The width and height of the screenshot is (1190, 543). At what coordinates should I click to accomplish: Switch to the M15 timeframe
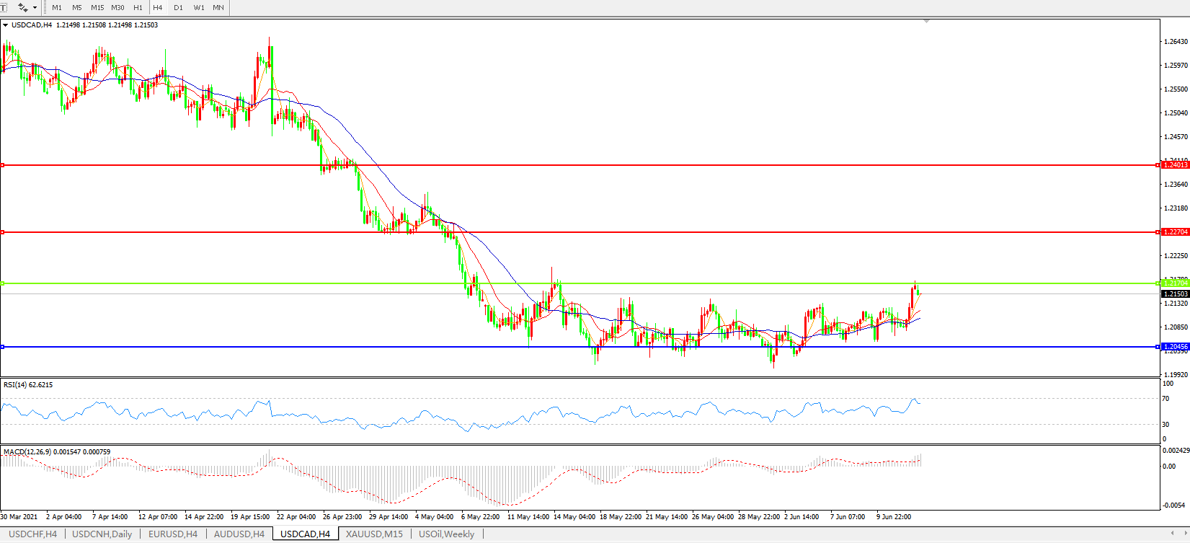coord(97,7)
